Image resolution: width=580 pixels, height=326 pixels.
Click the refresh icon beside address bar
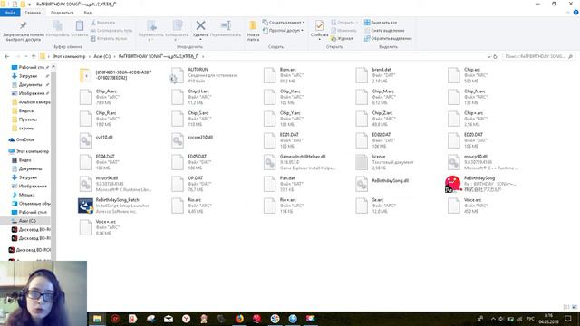coord(495,56)
